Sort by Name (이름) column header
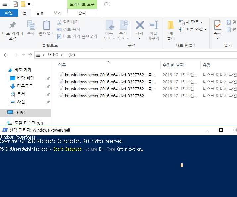237x197 pixels. pyautogui.click(x=62, y=65)
